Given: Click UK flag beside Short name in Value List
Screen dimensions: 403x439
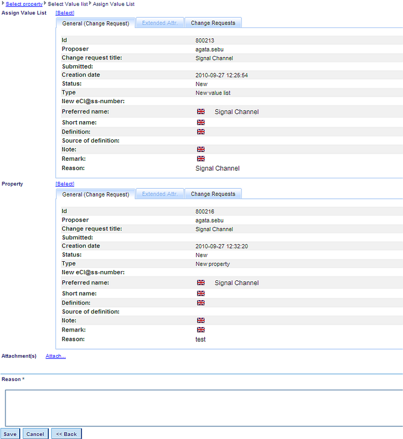Looking at the screenshot, I should click(200, 122).
